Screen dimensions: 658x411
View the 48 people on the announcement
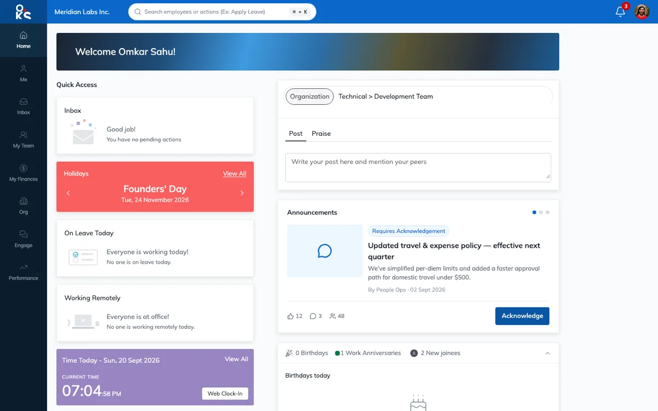(337, 316)
